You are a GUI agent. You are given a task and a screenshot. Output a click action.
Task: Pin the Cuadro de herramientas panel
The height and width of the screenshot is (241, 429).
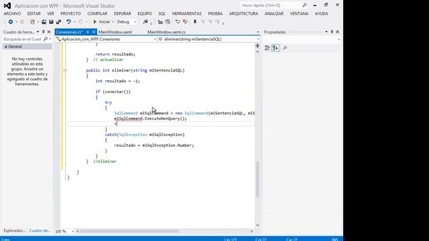click(43, 32)
